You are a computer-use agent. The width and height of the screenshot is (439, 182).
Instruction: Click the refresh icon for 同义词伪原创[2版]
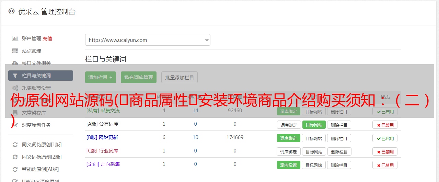tap(15, 157)
